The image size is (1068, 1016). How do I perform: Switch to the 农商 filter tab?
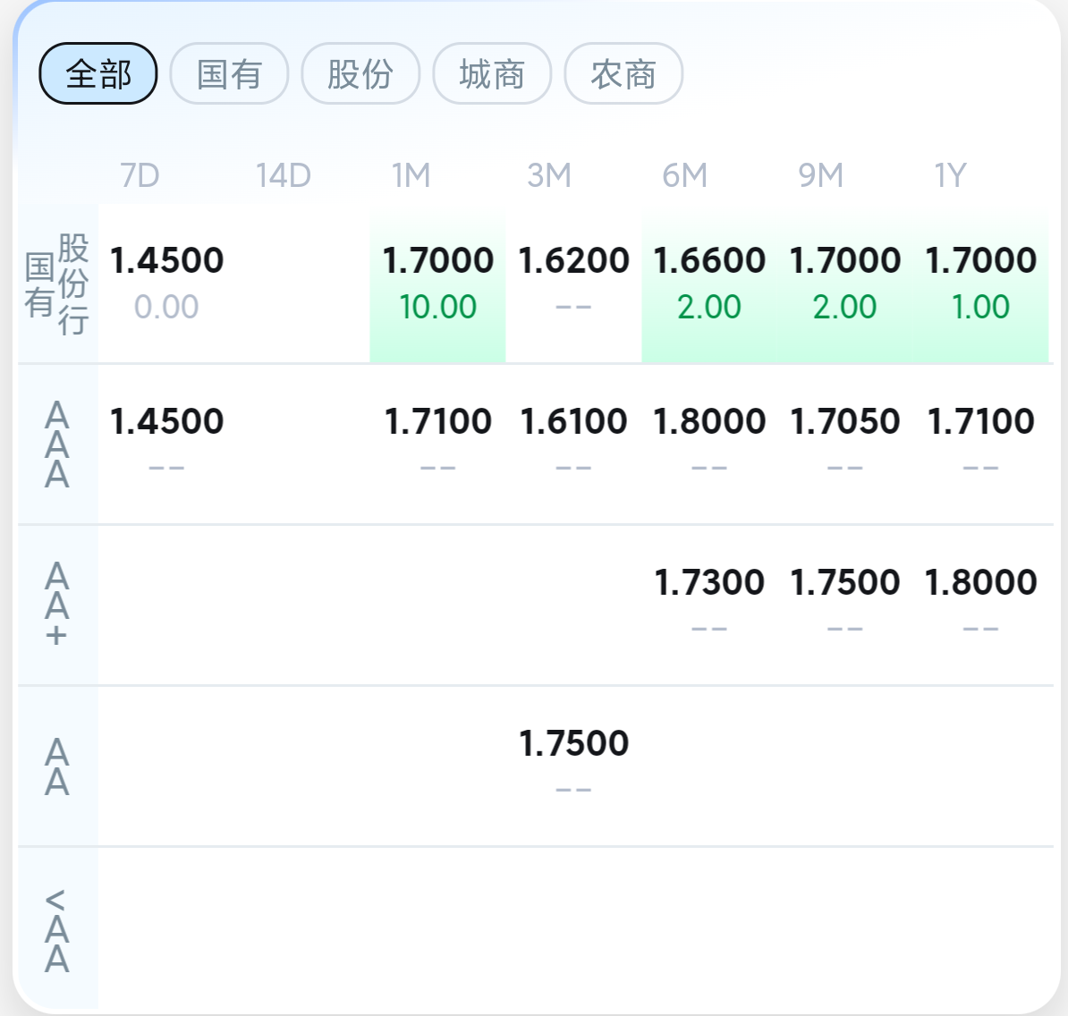[x=623, y=73]
